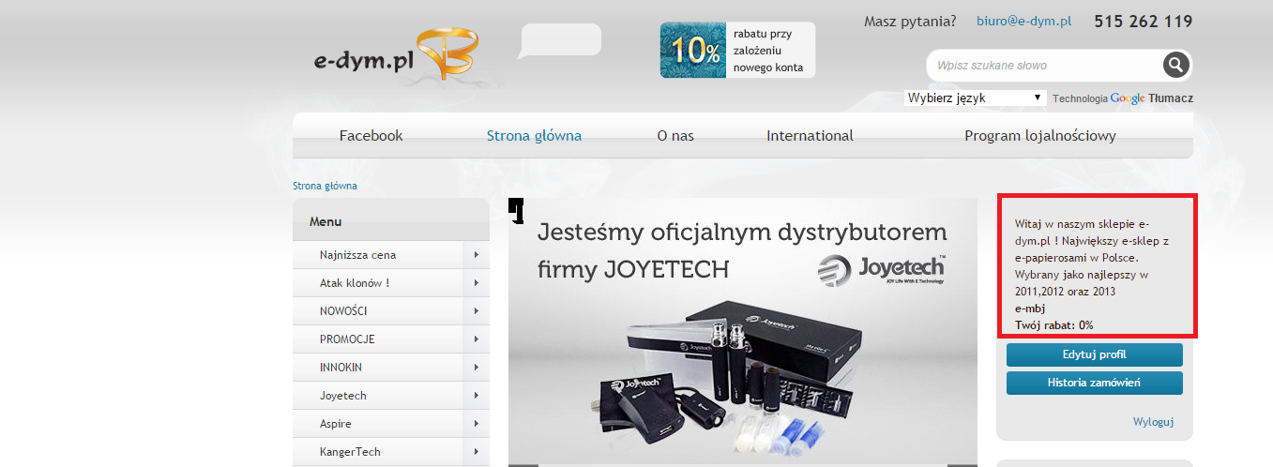Viewport: 1273px width, 467px height.
Task: Expand INNOKIN submenu arrow
Action: pyautogui.click(x=477, y=368)
